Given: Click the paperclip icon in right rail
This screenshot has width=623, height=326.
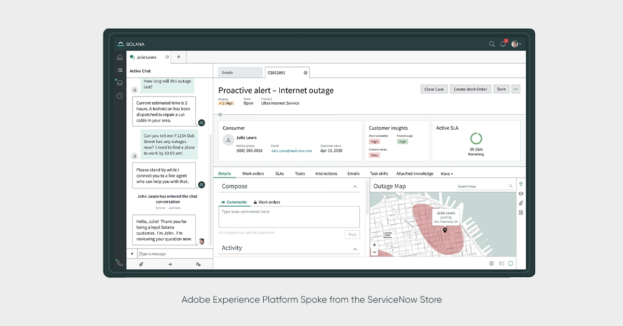Looking at the screenshot, I should (x=521, y=203).
